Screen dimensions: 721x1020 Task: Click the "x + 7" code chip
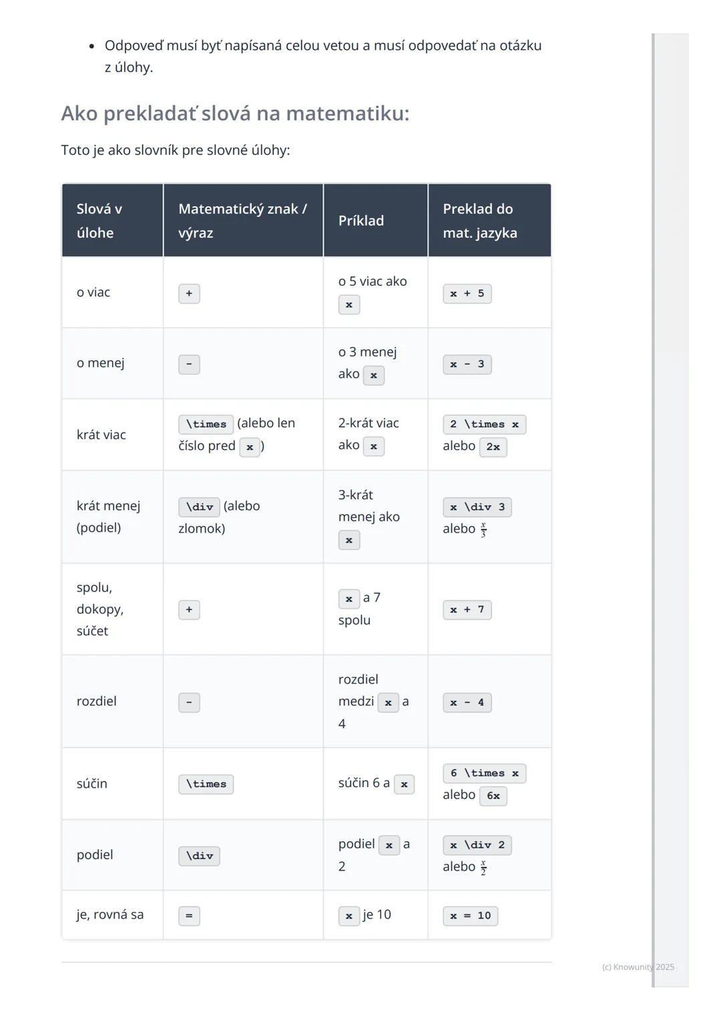467,610
